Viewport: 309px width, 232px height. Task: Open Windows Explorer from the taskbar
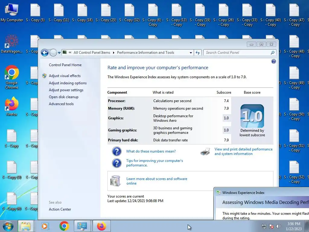tap(26, 226)
